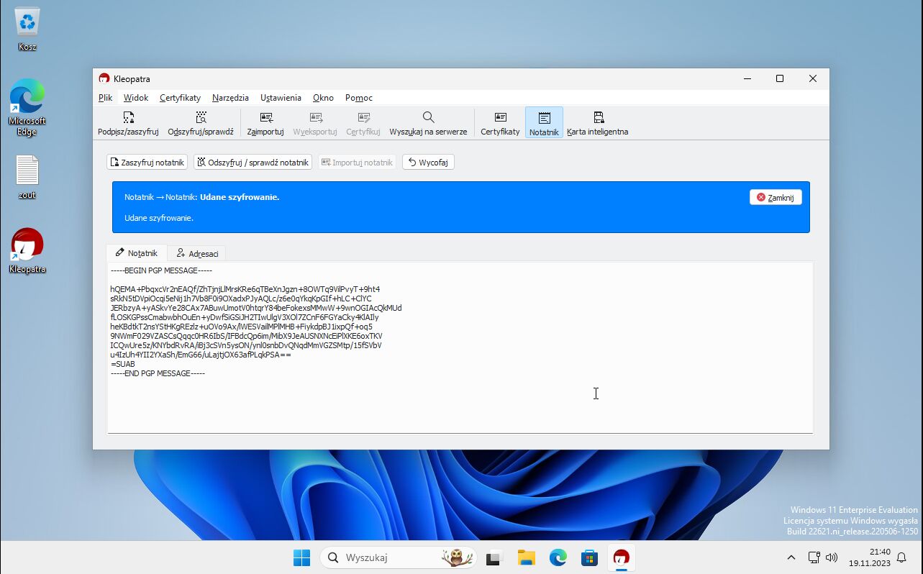Click the Podpisz/zaszyfruj toolbar icon

pos(128,123)
